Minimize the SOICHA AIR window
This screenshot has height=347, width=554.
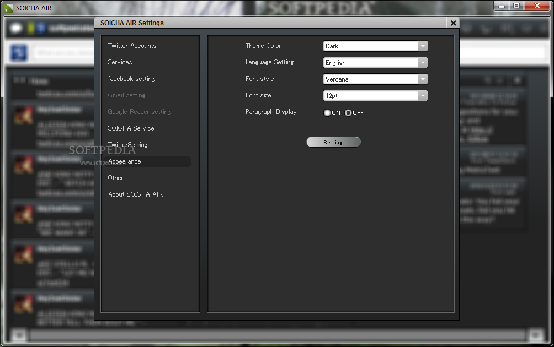(502, 6)
